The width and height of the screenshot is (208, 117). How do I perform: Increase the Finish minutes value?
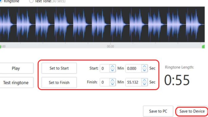click(113, 80)
